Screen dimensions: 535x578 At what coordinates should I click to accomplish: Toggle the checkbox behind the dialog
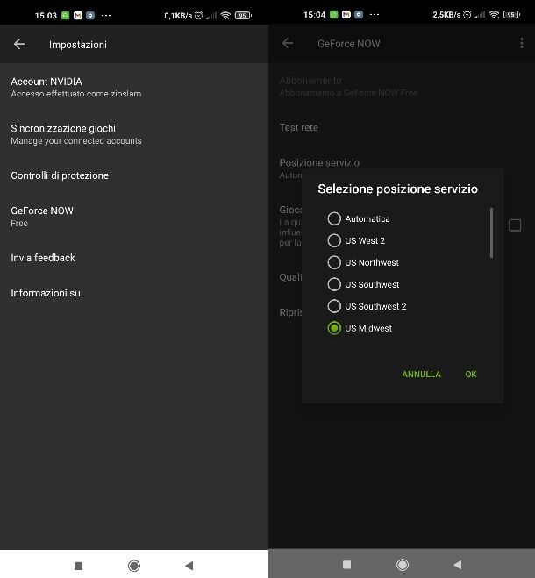pyautogui.click(x=515, y=225)
